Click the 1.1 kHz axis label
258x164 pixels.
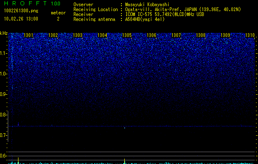[x=3, y=53]
